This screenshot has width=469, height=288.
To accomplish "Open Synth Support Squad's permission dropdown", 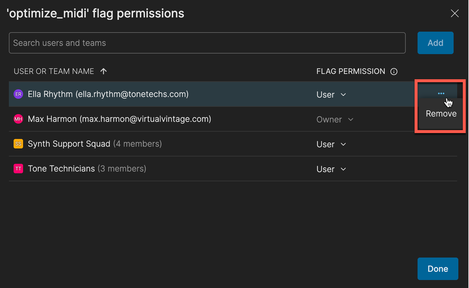I will (331, 144).
